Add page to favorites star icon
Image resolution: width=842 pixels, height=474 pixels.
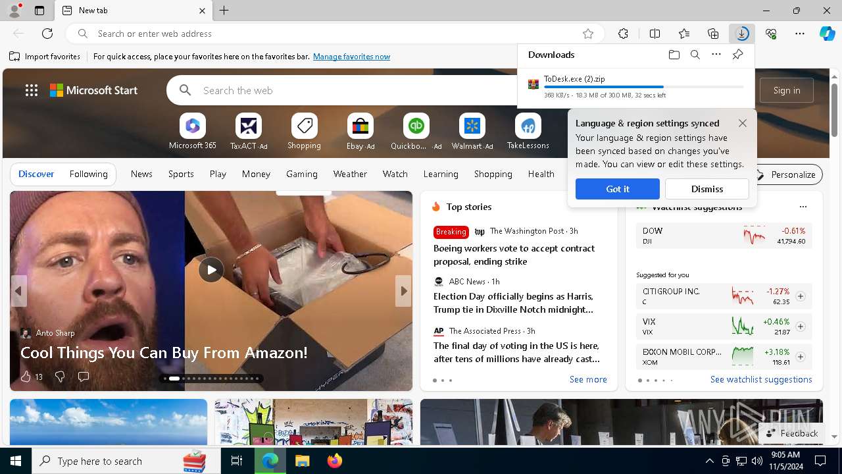(x=588, y=34)
